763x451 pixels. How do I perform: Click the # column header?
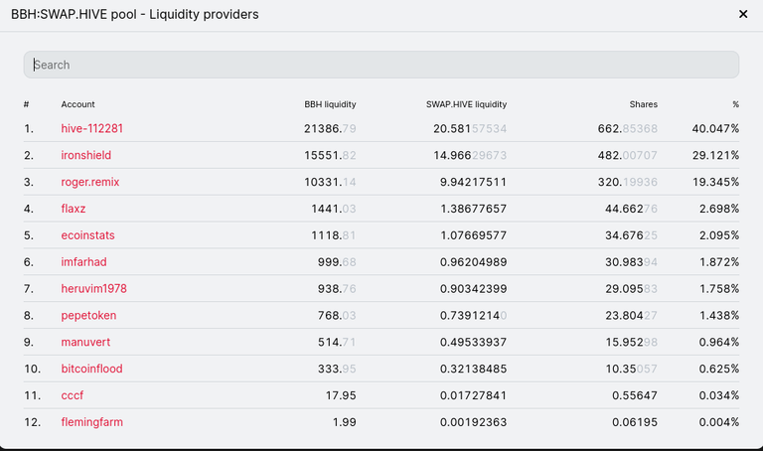(26, 104)
